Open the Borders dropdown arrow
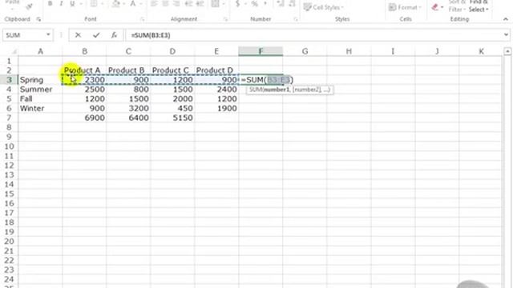This screenshot has height=288, width=513. pyautogui.click(x=102, y=4)
